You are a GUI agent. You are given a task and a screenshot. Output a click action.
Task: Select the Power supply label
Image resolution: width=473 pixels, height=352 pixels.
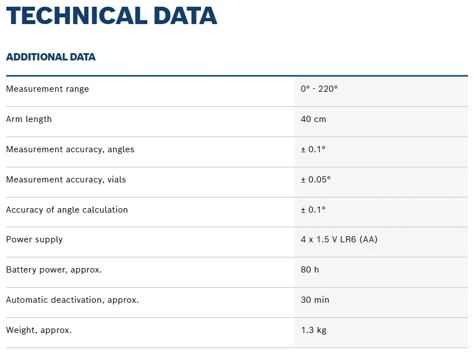(x=34, y=240)
